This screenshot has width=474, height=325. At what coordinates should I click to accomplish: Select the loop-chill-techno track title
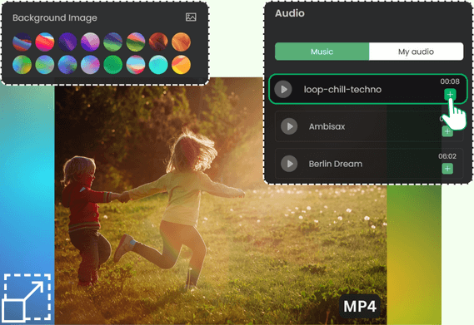[x=342, y=90]
